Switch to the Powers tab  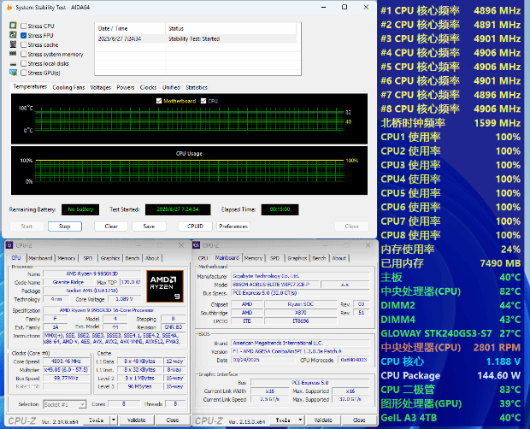(126, 87)
